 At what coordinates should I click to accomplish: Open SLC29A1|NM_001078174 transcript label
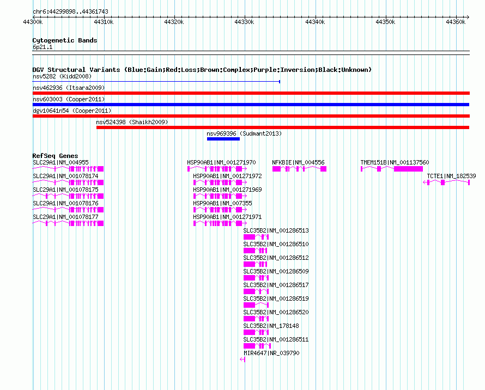[65, 176]
